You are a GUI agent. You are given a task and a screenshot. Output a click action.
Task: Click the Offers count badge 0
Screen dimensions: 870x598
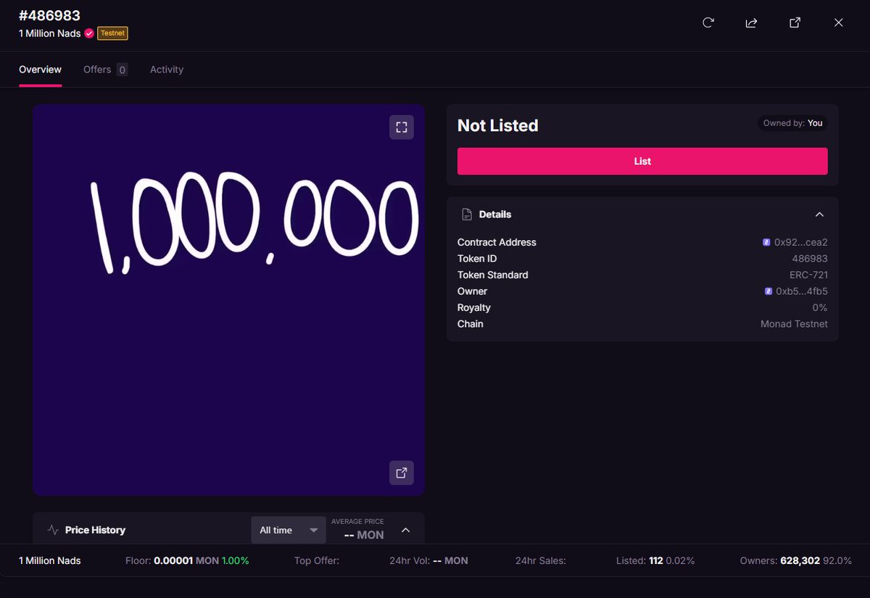[122, 70]
